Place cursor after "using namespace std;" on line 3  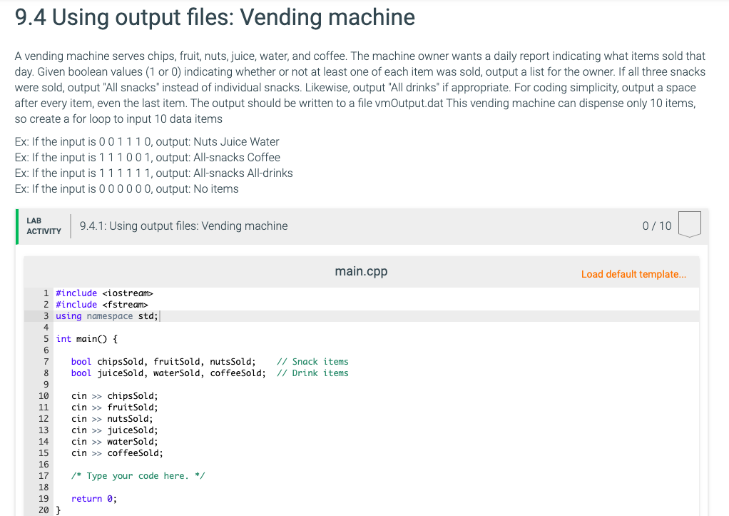(158, 315)
